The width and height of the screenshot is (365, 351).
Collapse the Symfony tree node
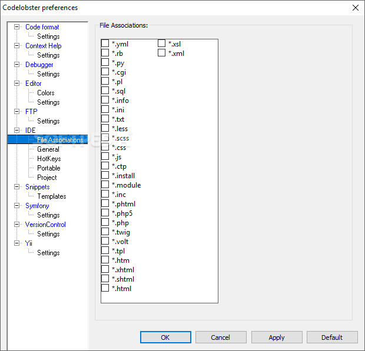tap(16, 206)
